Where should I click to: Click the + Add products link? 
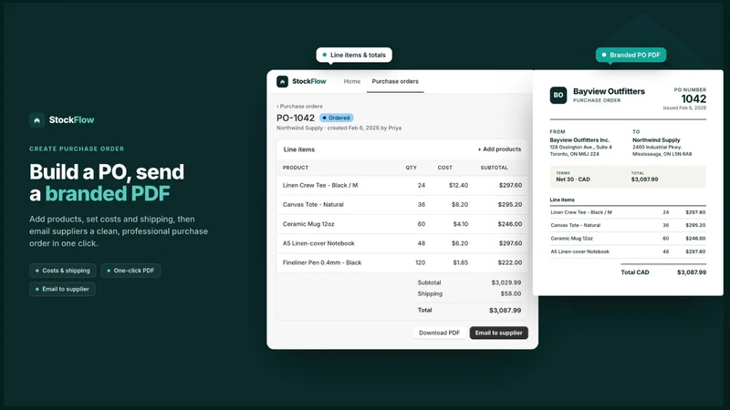[x=499, y=149]
